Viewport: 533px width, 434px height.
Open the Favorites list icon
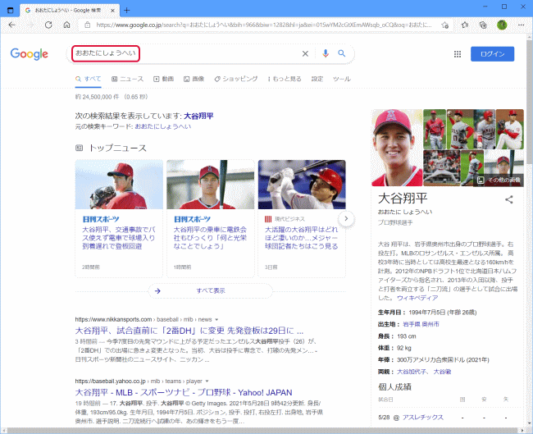point(465,25)
